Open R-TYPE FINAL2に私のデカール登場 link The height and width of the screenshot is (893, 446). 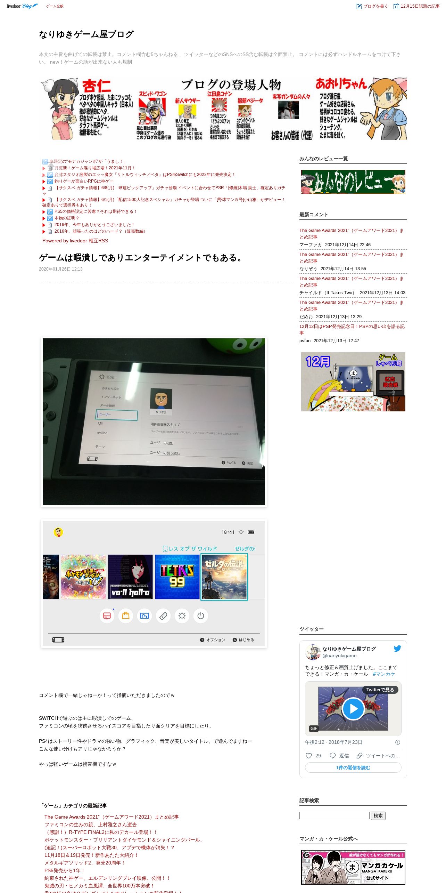pyautogui.click(x=101, y=832)
